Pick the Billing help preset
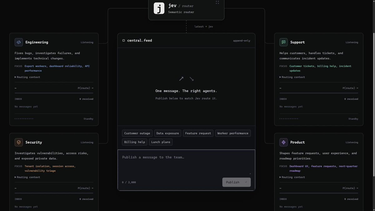This screenshot has width=375, height=211. point(135,142)
